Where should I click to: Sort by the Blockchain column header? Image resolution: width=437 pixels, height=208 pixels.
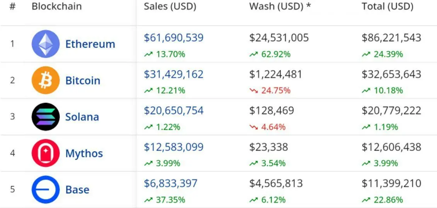tap(57, 7)
